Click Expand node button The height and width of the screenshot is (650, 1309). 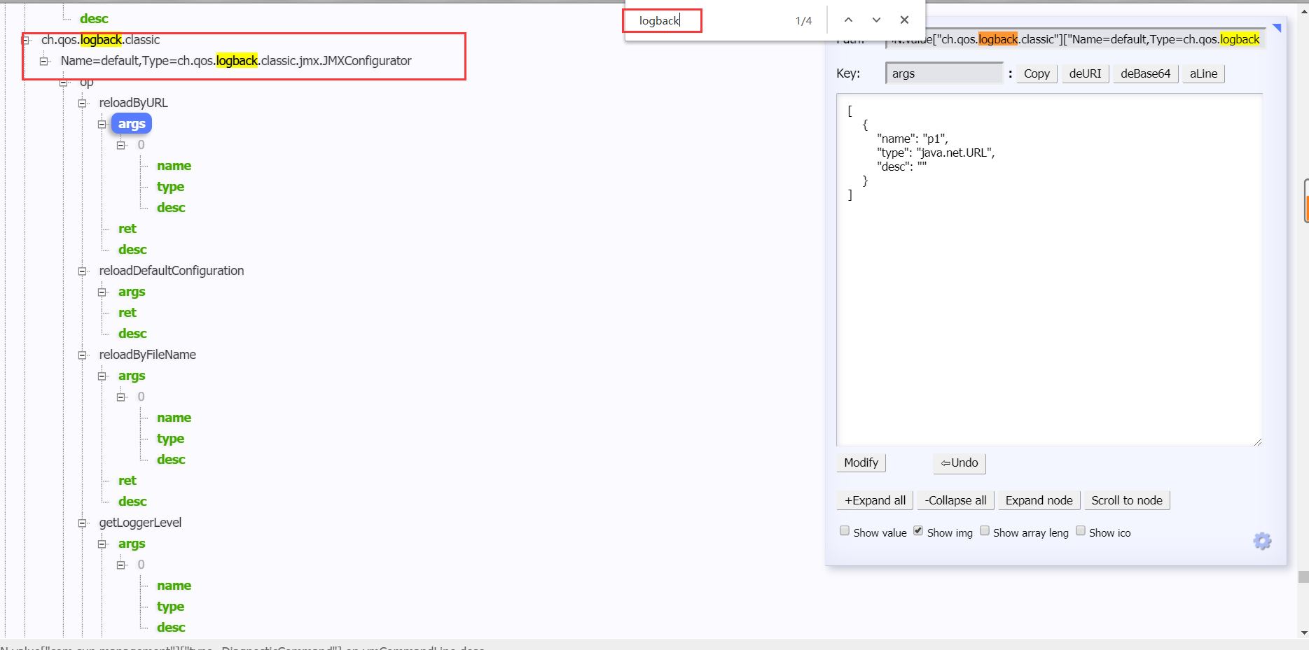[x=1039, y=500]
